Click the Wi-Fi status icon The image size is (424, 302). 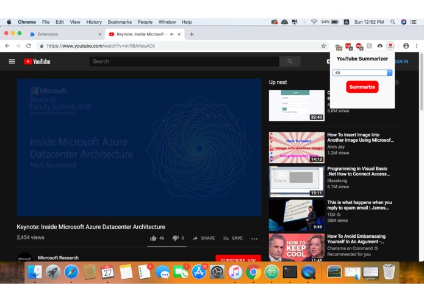click(314, 22)
